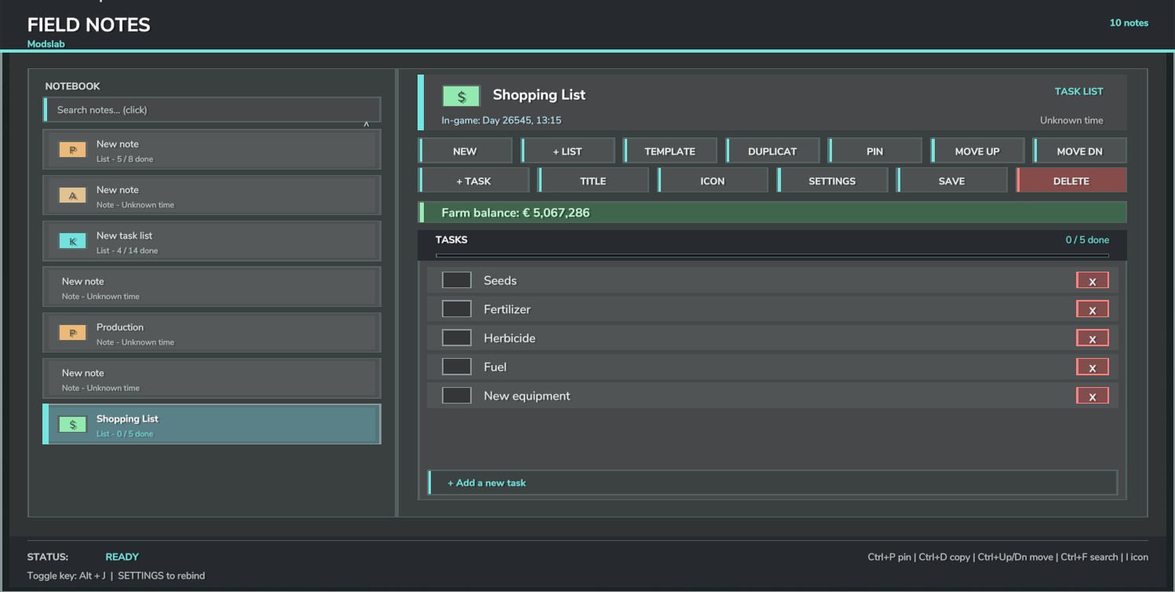Click the READY status text

pyautogui.click(x=122, y=557)
